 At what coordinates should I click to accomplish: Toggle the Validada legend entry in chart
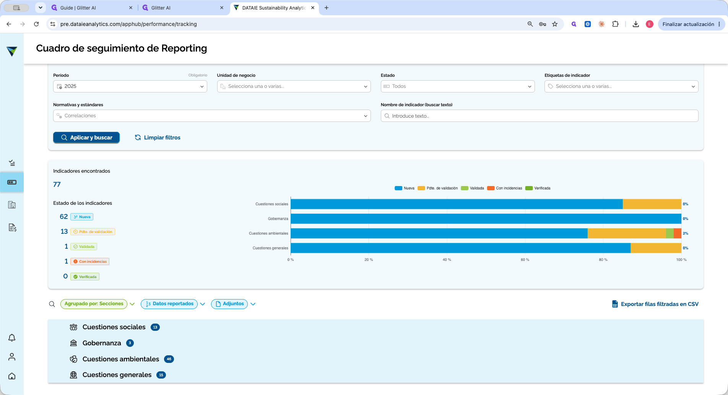click(x=473, y=188)
